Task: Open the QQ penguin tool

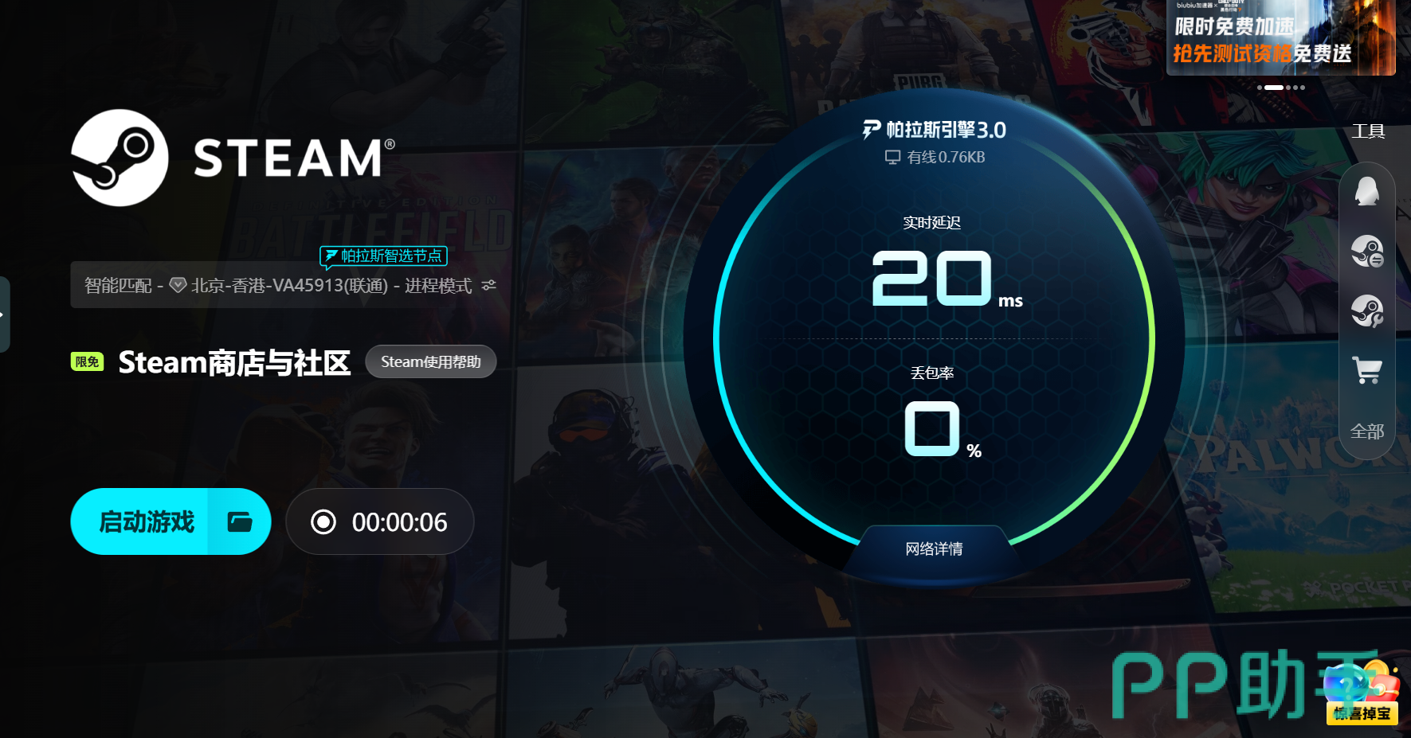Action: pyautogui.click(x=1367, y=192)
